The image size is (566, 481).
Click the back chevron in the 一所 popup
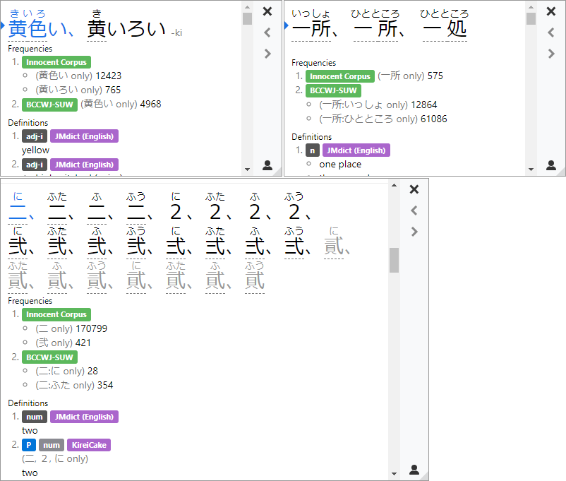[x=551, y=32]
